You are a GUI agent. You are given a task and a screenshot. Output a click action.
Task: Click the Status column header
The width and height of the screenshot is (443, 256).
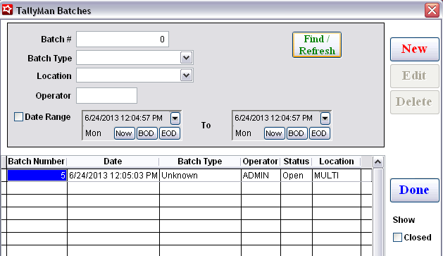tap(297, 161)
